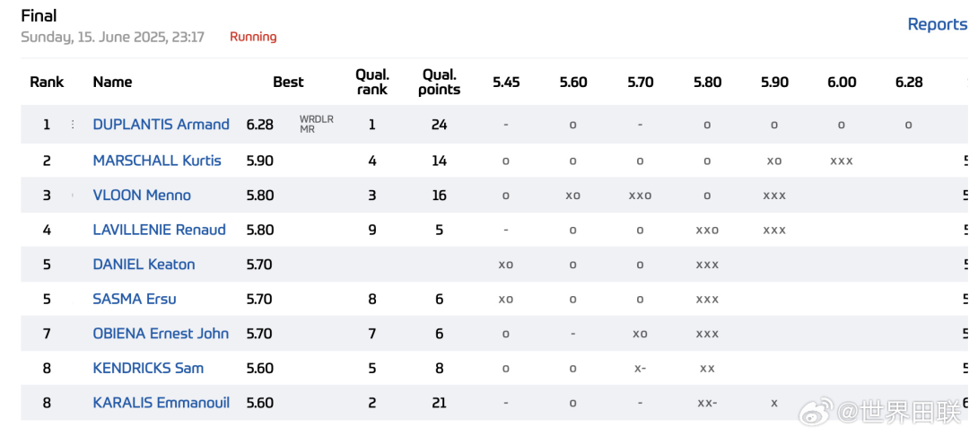969x436 pixels.
Task: Select VLOON Menno name link
Action: coord(142,196)
